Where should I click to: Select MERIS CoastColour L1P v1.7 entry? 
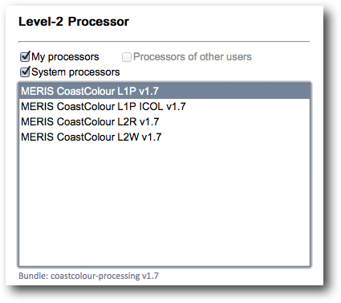pyautogui.click(x=164, y=91)
